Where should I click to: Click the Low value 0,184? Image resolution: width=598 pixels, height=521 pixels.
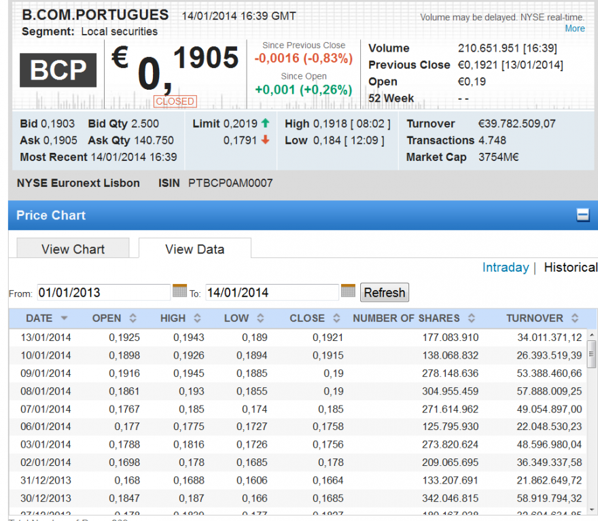pyautogui.click(x=328, y=140)
